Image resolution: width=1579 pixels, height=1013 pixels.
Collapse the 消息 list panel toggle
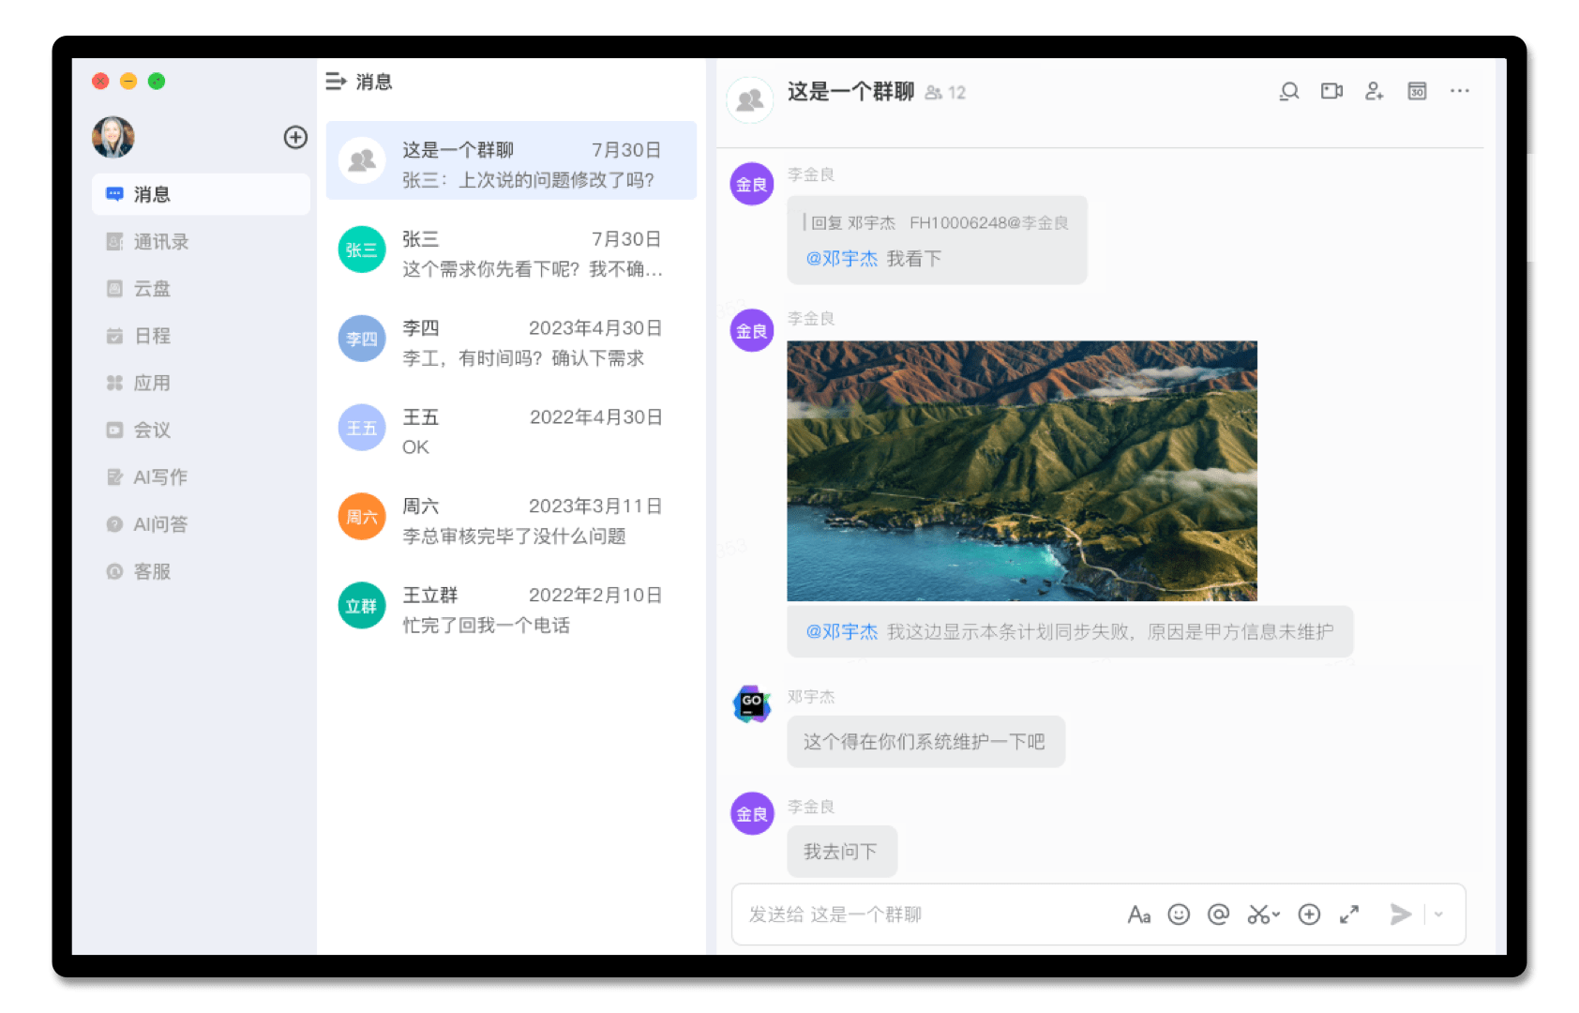336,82
